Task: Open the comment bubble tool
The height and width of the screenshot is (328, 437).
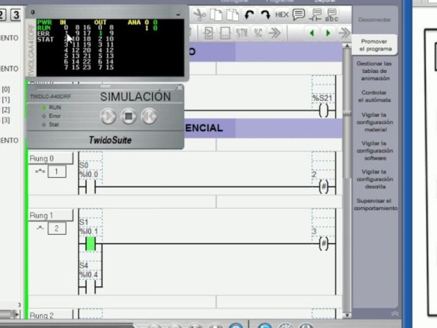Action: (x=299, y=14)
